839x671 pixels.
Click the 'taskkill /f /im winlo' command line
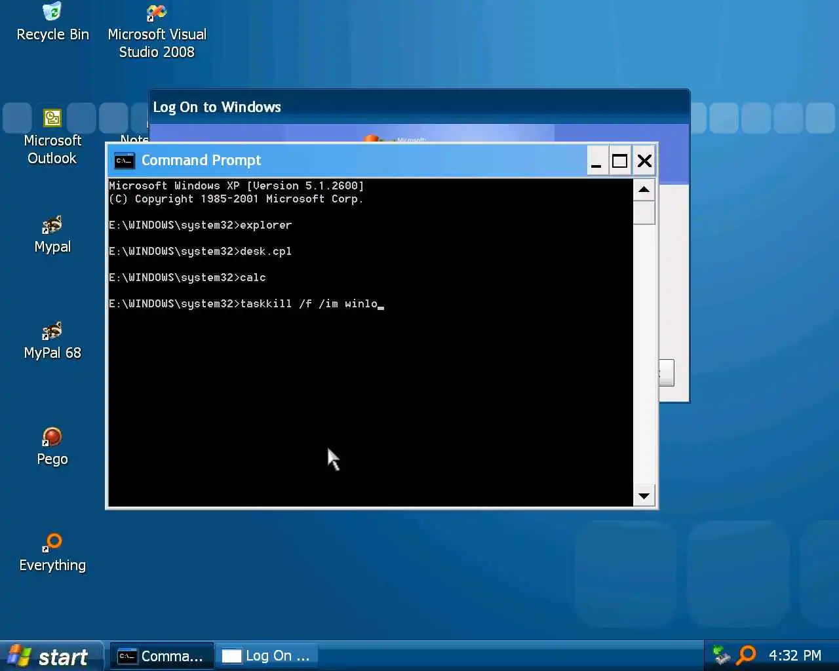[x=246, y=303]
